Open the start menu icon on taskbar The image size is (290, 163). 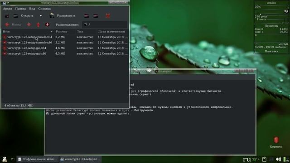pyautogui.click(x=5, y=159)
